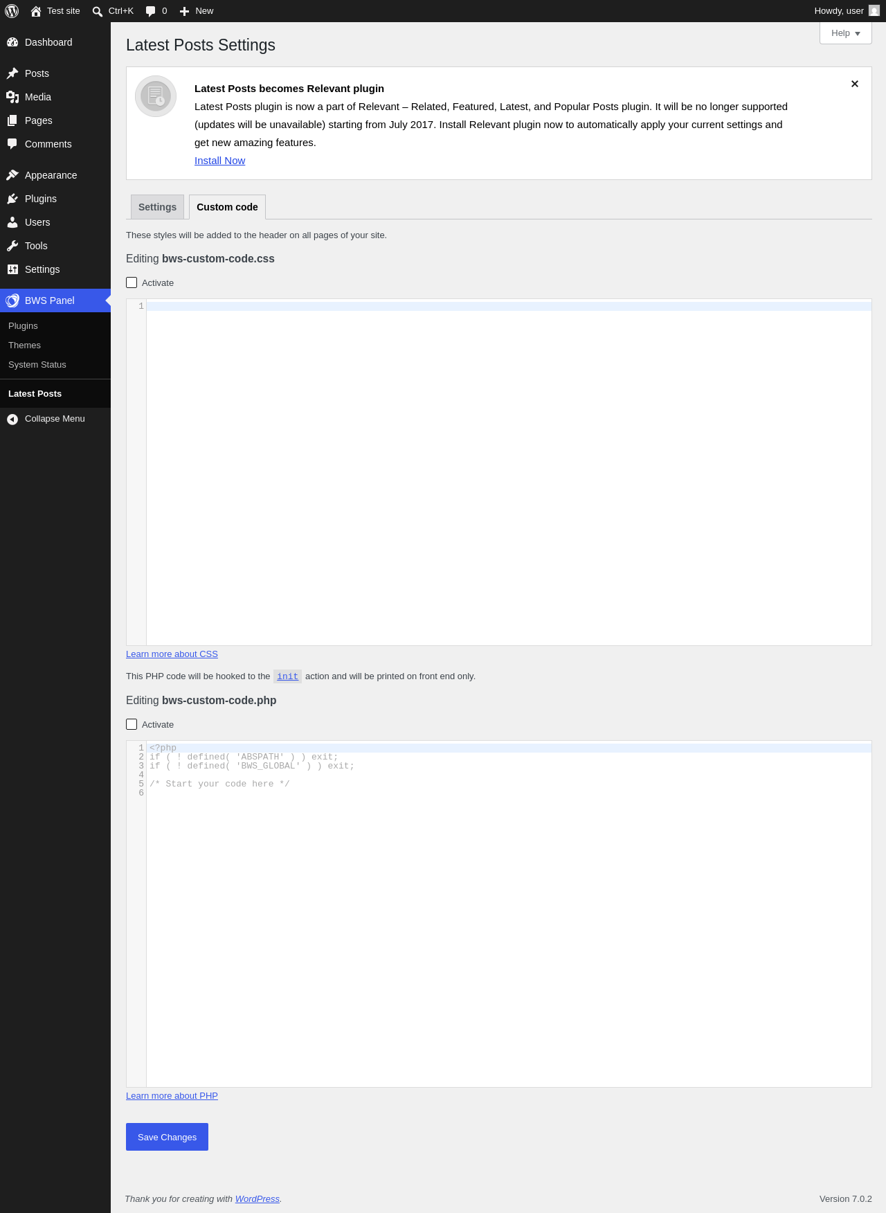Click the Users person icon
The width and height of the screenshot is (886, 1213).
click(12, 222)
